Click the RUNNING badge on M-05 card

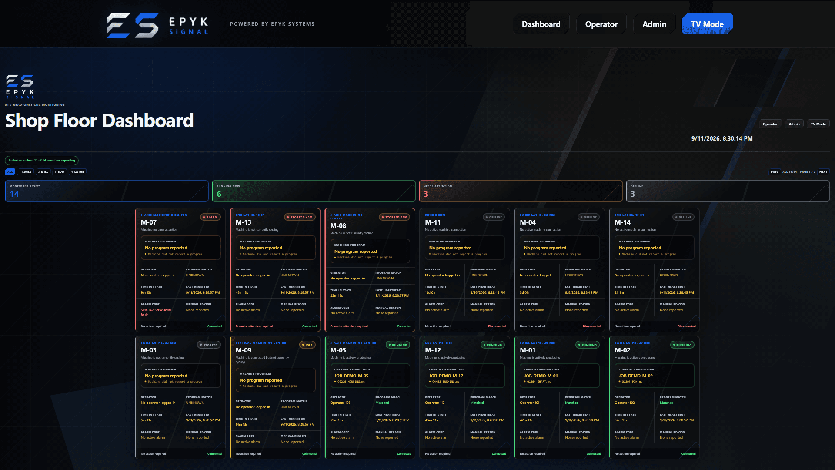point(398,345)
